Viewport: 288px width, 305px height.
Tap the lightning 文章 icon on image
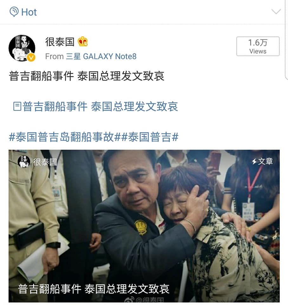point(262,161)
